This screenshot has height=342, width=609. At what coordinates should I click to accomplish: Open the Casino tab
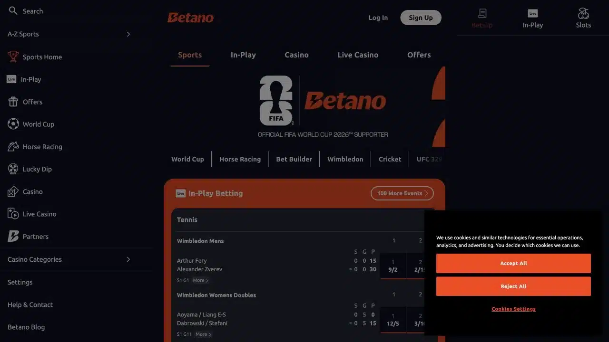(296, 55)
